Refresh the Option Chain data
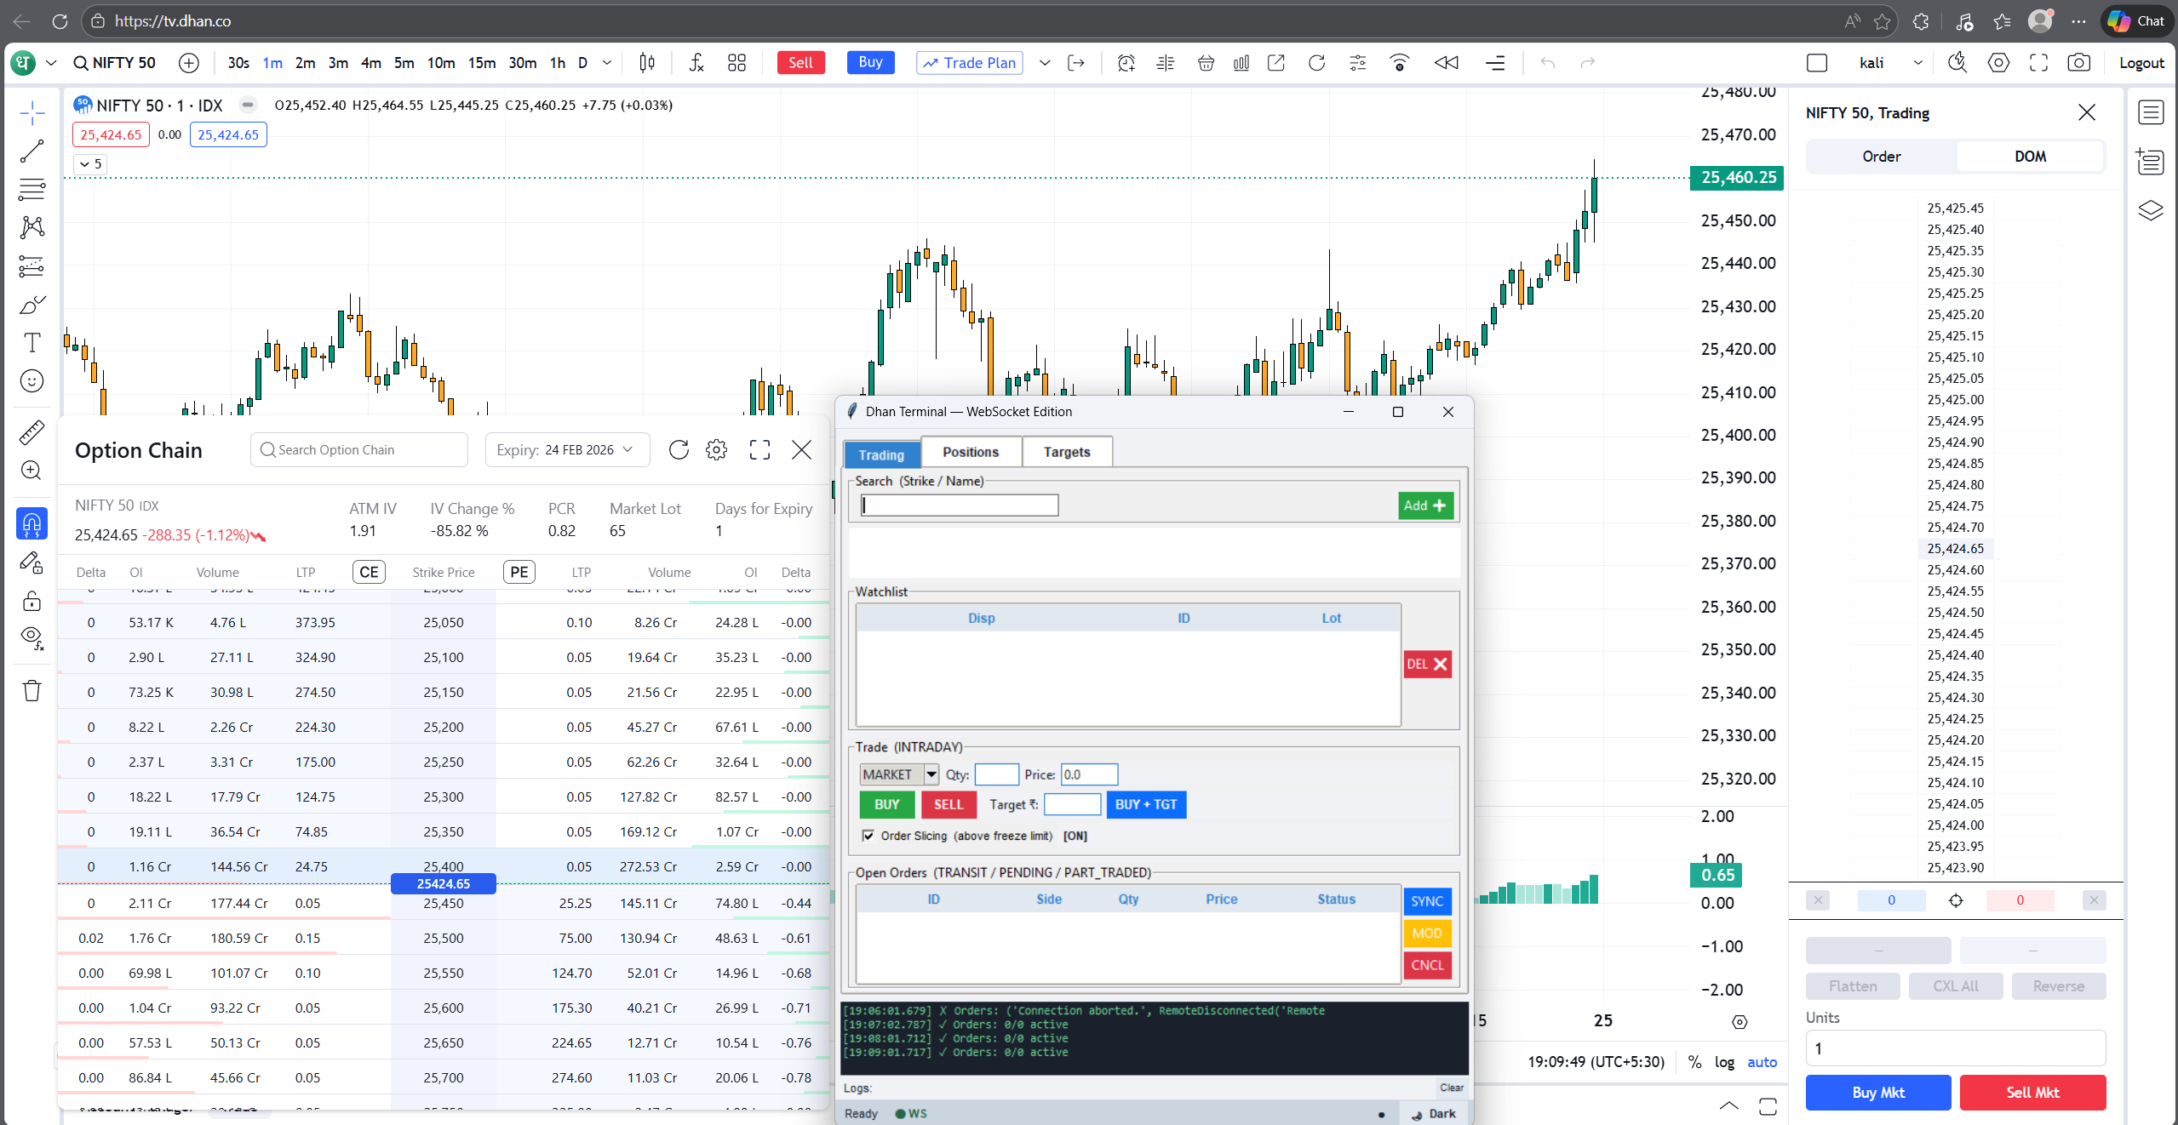 tap(679, 449)
